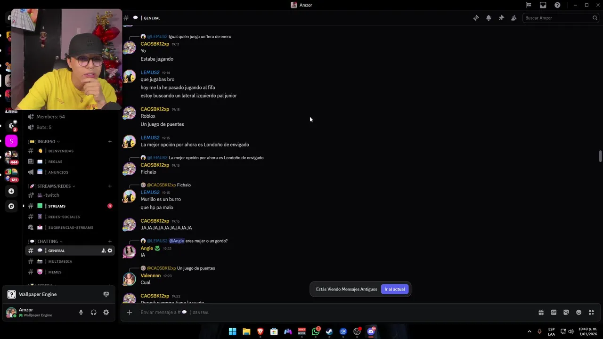Open notification settings bell icon
The image size is (603, 339).
click(489, 18)
